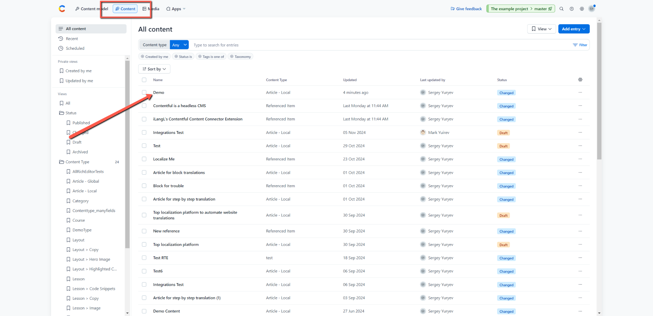Open the View dropdown button
Image resolution: width=653 pixels, height=316 pixels.
pyautogui.click(x=541, y=29)
